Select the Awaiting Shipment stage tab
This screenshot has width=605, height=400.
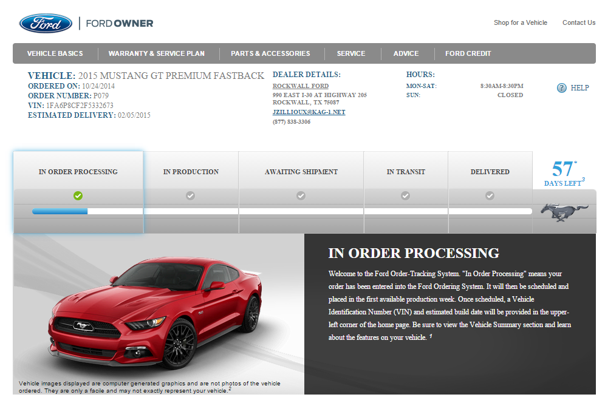coord(301,172)
